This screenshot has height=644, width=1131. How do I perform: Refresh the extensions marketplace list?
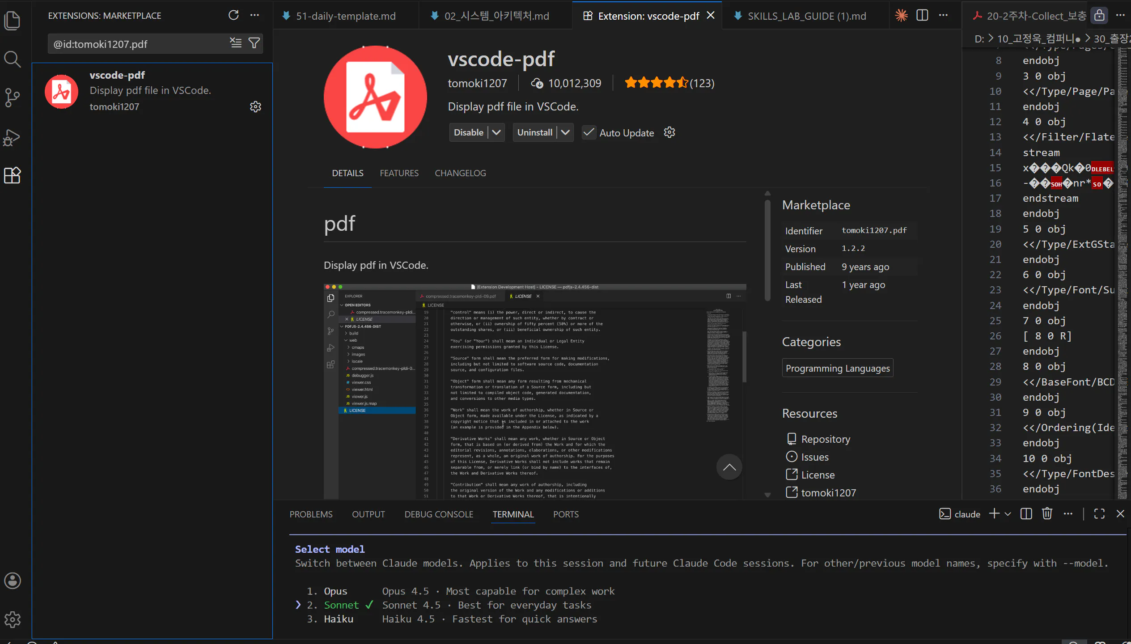(233, 15)
